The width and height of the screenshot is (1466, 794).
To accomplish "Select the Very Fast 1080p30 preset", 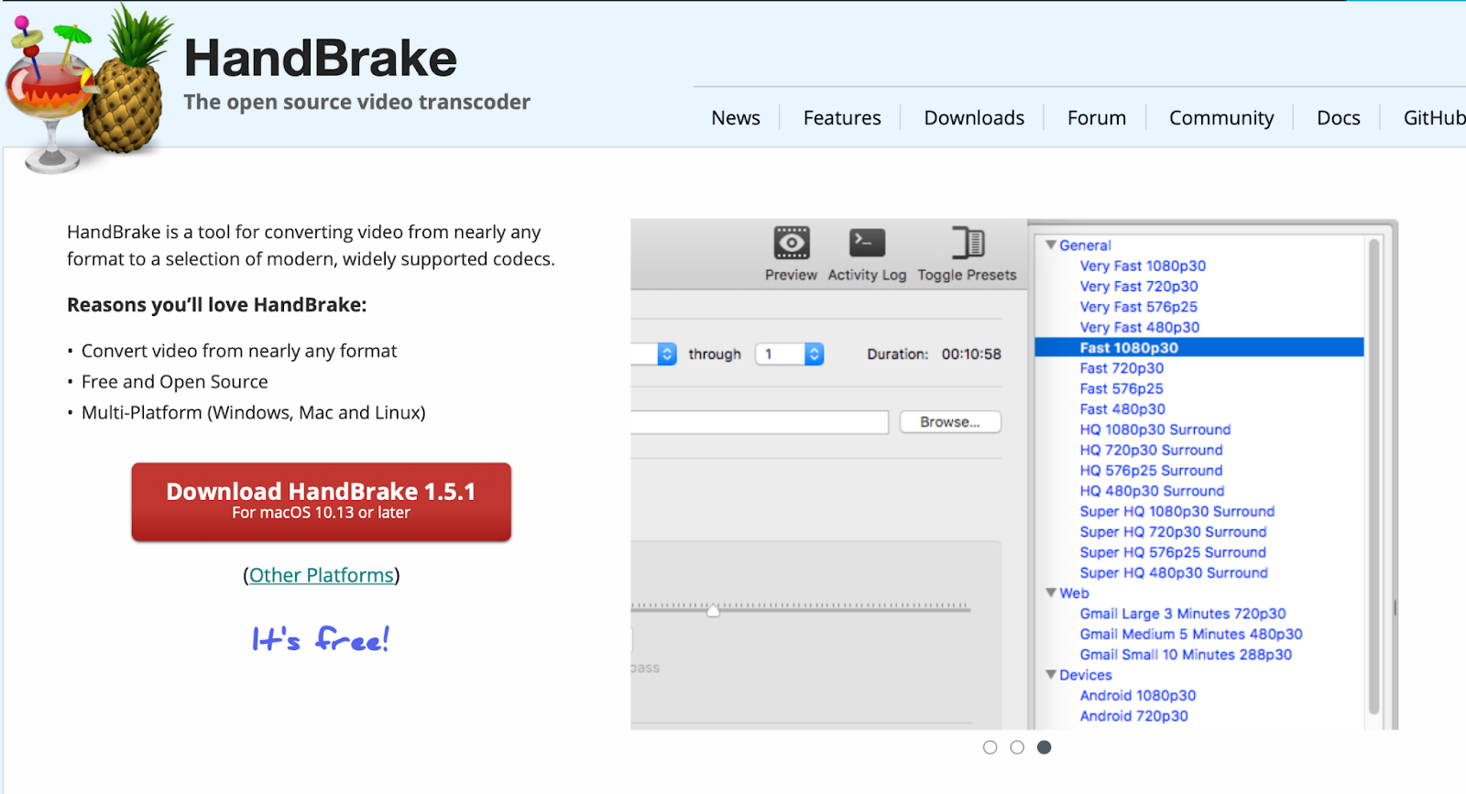I will (1143, 266).
